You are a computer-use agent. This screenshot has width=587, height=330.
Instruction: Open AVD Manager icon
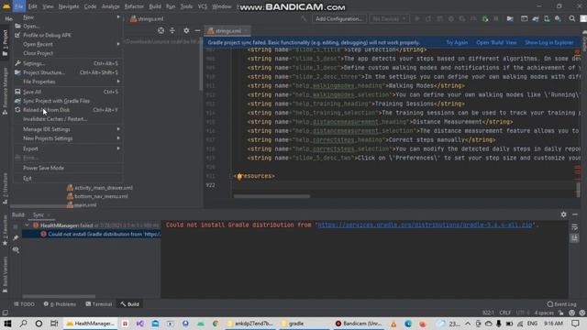[x=547, y=18]
